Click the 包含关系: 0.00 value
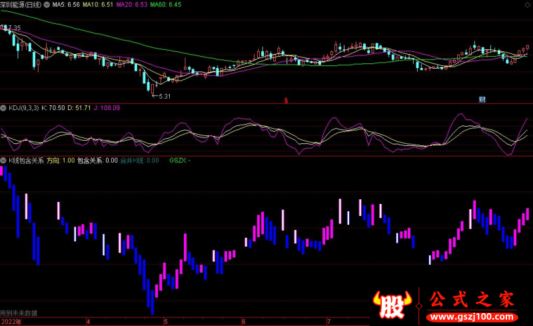Screen dimensions: 533x326 [x=97, y=160]
